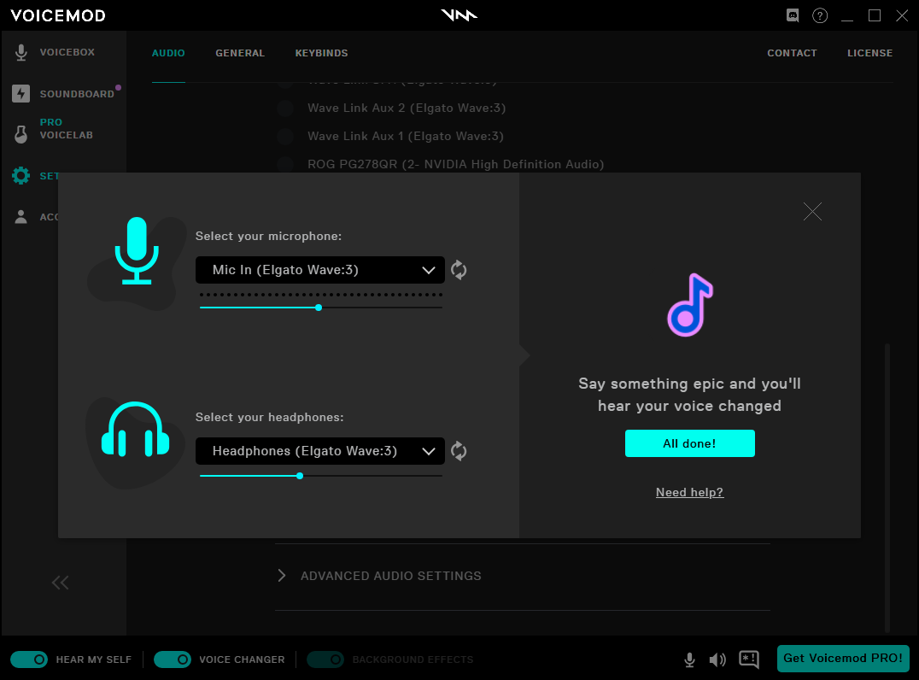Switch to the Keybinds tab
The width and height of the screenshot is (919, 680).
coord(321,53)
